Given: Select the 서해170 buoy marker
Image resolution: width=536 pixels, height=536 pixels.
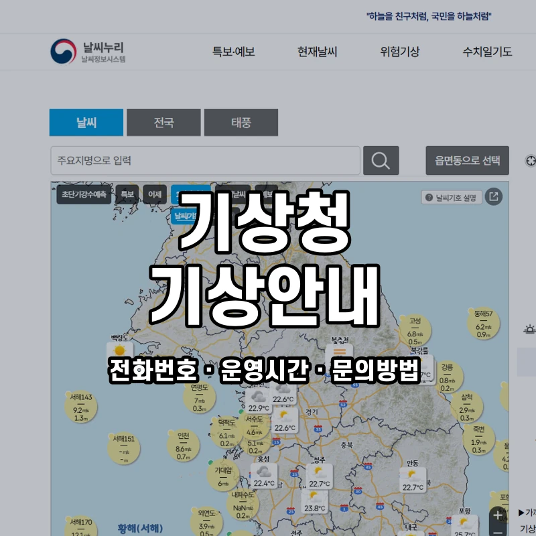Looking at the screenshot, I should pyautogui.click(x=81, y=527).
